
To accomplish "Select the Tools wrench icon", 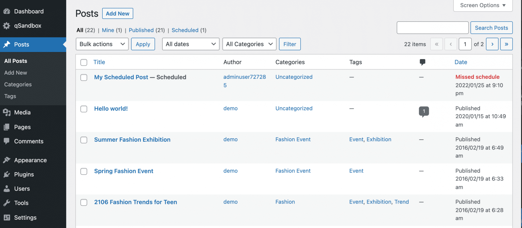I will click(21, 203).
